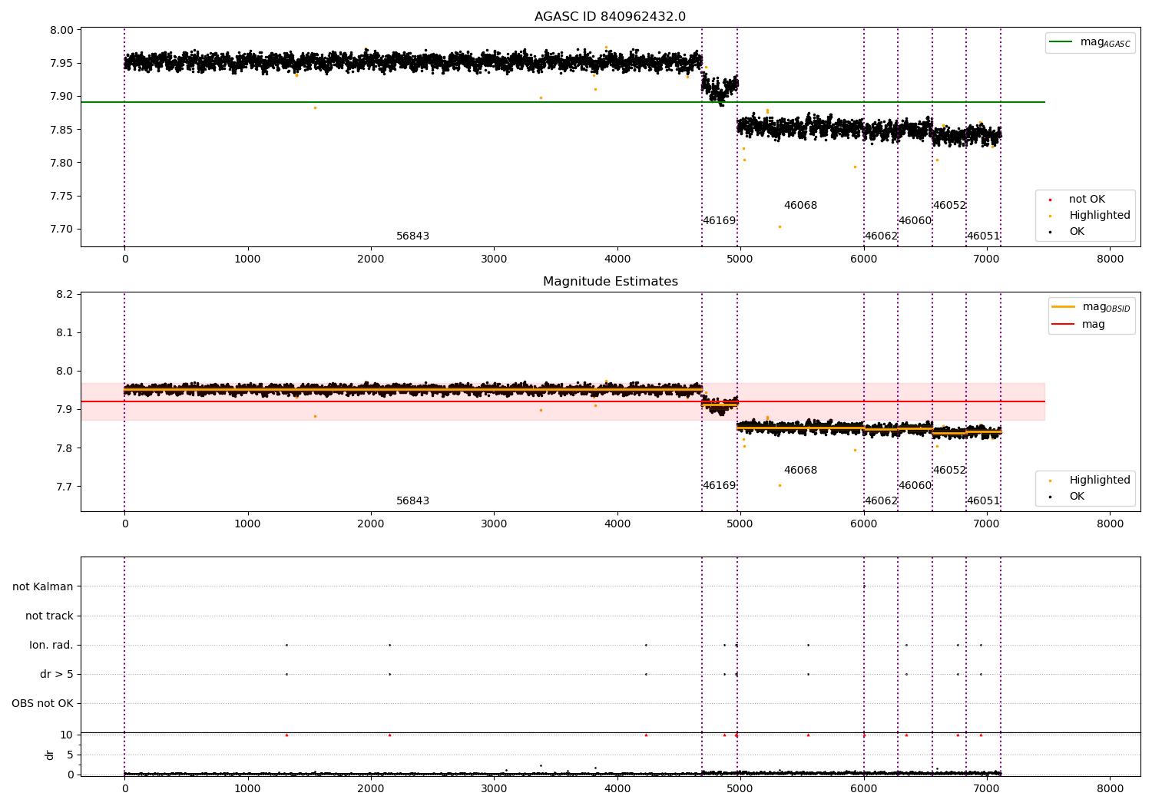The height and width of the screenshot is (806, 1152).
Task: Click obsid label 46062 in AGASC plot
Action: coord(881,236)
